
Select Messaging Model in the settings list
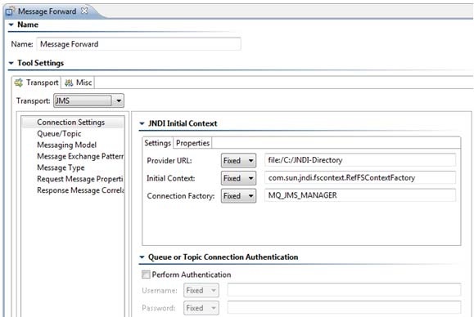[67, 145]
